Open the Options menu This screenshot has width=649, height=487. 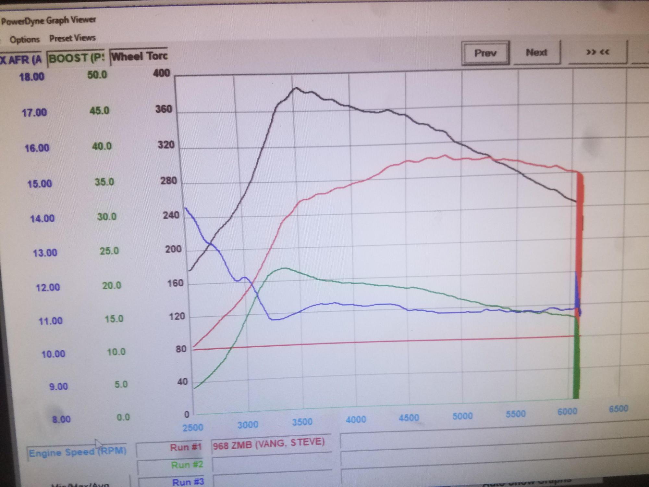click(x=24, y=40)
